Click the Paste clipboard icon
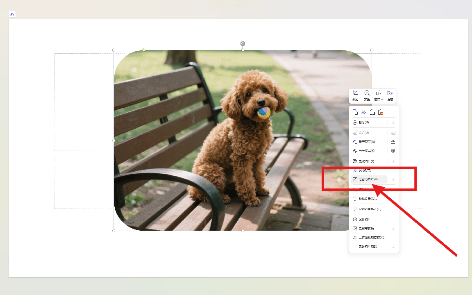This screenshot has width=472, height=295. pyautogui.click(x=372, y=112)
